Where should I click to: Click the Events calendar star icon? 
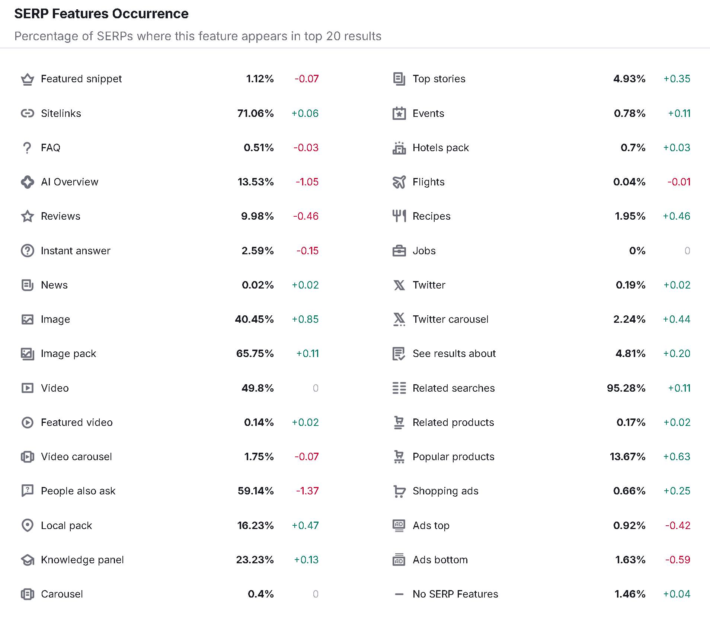point(399,113)
